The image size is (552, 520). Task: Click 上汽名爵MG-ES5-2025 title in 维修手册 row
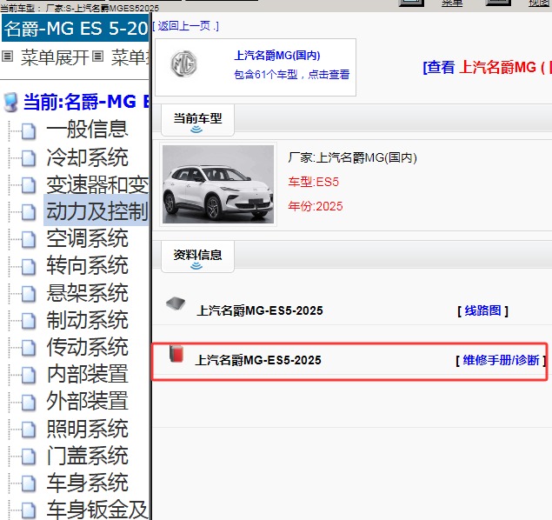(258, 360)
